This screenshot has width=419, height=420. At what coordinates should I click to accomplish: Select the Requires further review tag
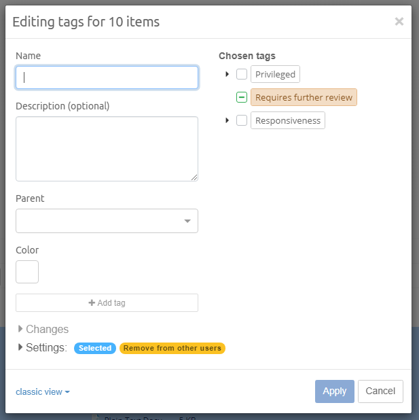[x=304, y=97]
